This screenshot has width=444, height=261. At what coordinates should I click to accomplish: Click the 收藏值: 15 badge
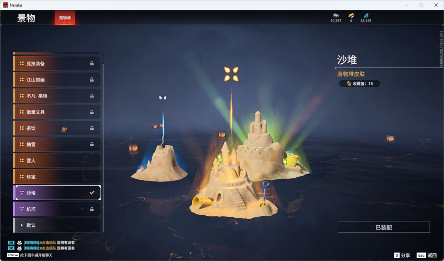360,84
